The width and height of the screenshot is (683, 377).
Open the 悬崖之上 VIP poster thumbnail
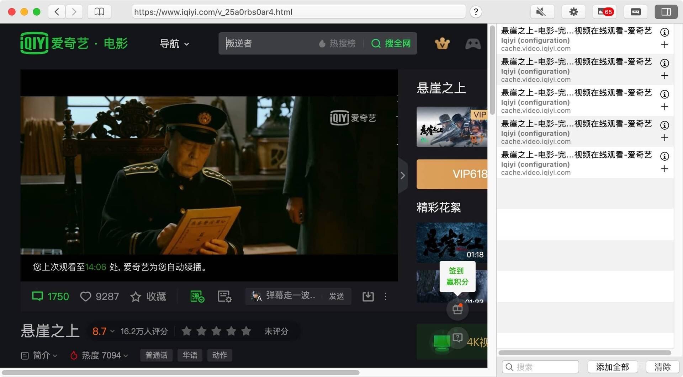pos(452,127)
